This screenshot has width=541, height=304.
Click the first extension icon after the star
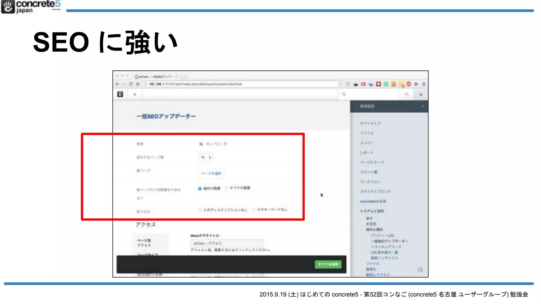[x=348, y=84]
